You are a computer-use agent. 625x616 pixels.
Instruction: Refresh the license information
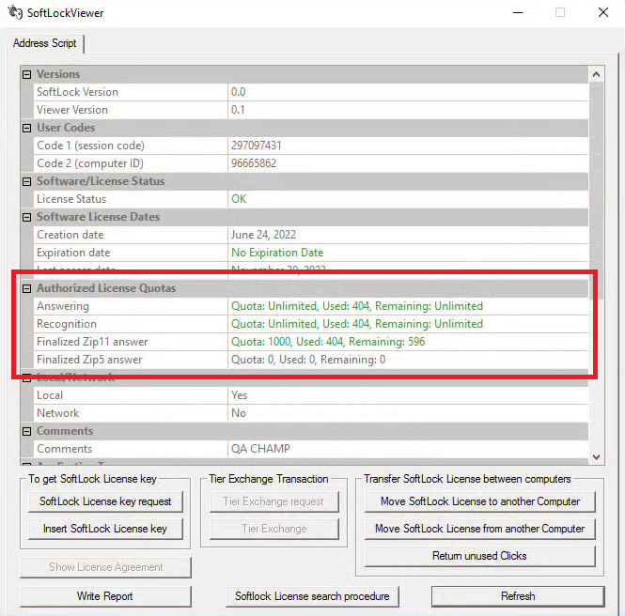518,596
